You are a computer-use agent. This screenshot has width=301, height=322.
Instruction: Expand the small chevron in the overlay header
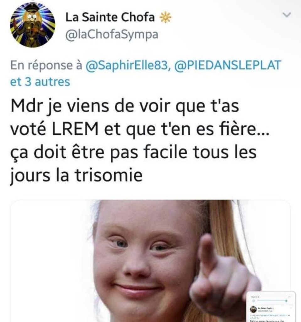289,297
